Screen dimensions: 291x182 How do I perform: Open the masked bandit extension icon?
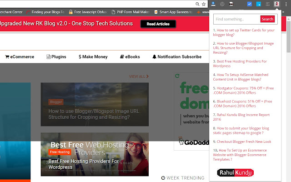pyautogui.click(x=231, y=4)
